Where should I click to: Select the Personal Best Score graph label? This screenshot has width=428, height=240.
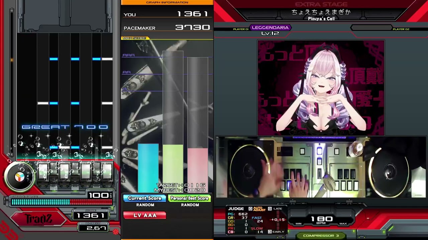[189, 198]
